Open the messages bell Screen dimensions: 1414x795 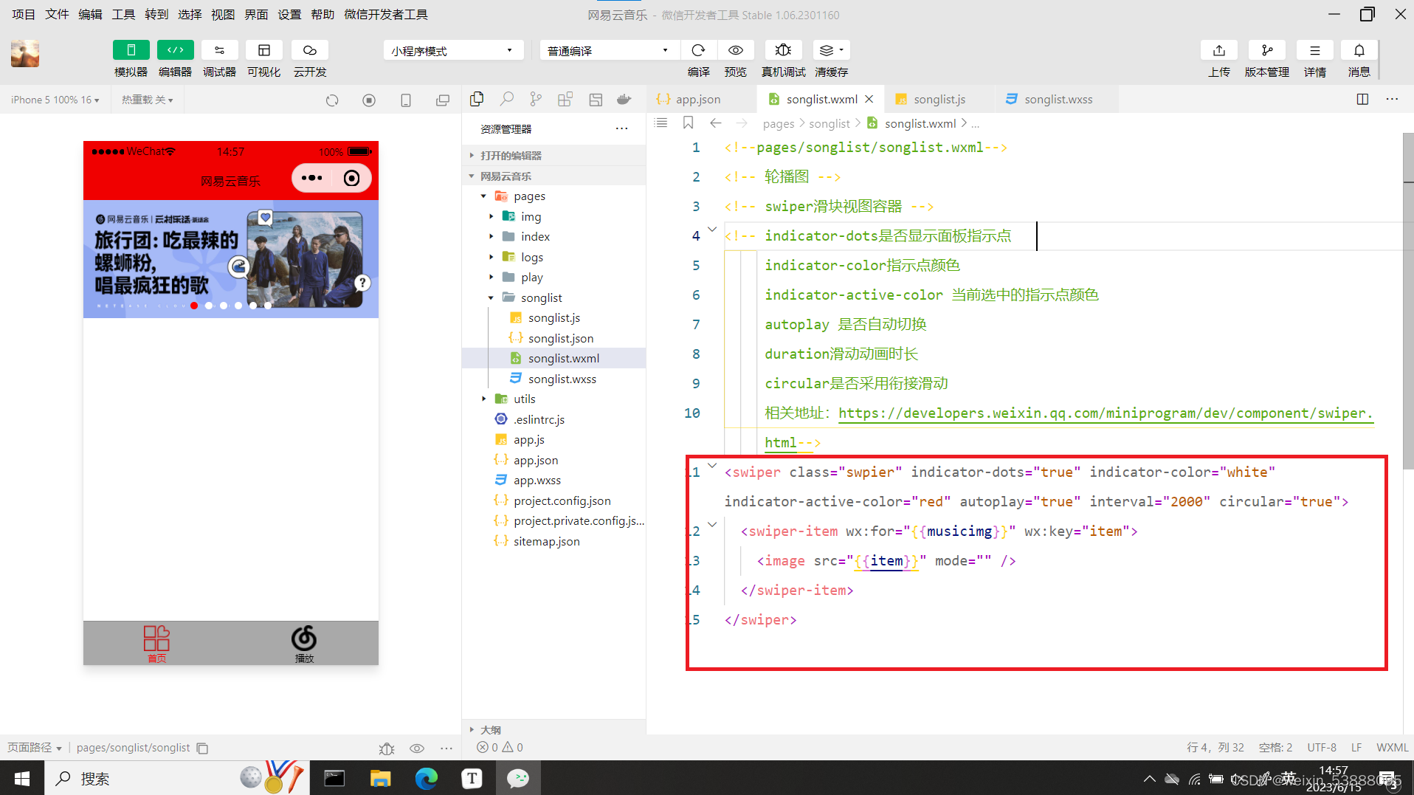1359,50
